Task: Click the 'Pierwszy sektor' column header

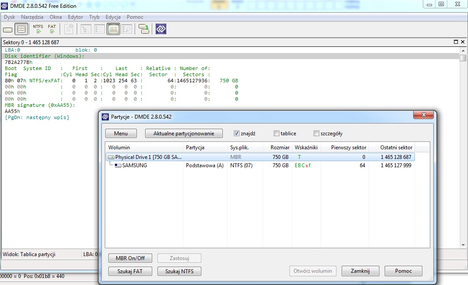Action: (345, 148)
